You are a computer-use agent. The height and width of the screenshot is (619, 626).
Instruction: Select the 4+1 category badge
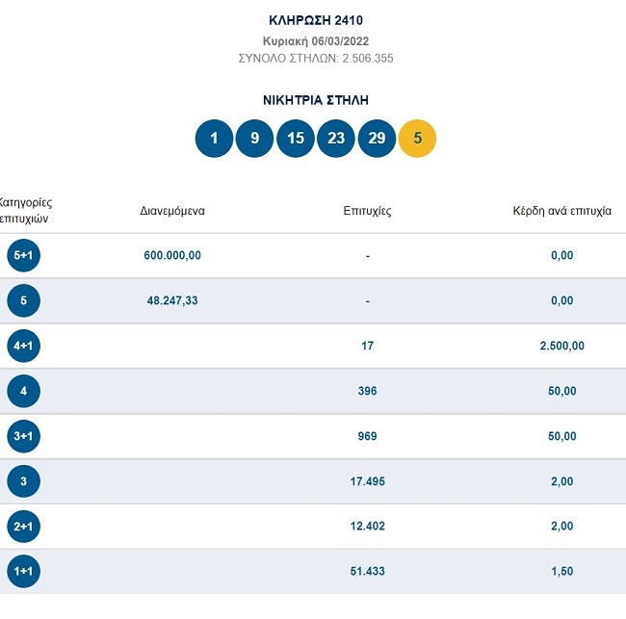coord(23,346)
